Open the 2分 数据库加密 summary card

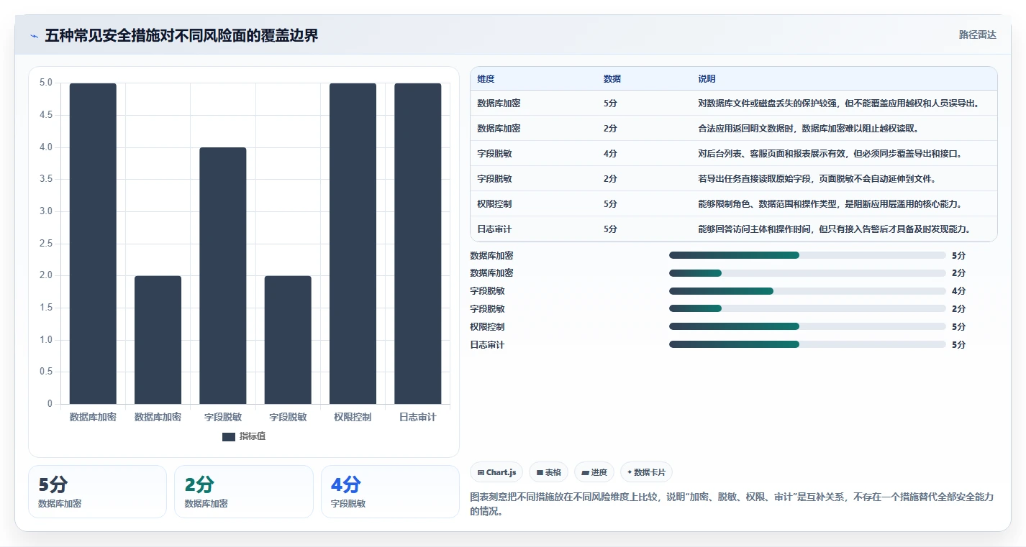coord(244,492)
